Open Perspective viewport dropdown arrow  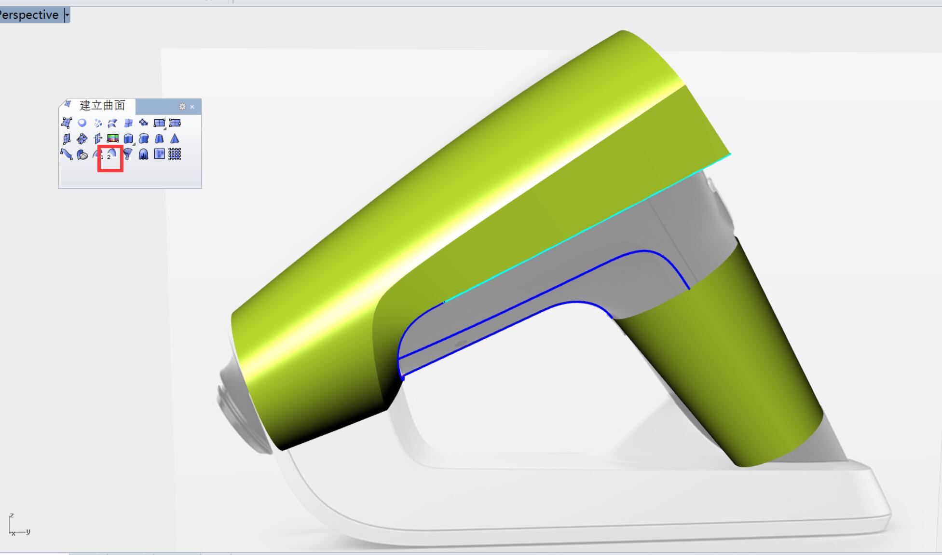pos(67,15)
